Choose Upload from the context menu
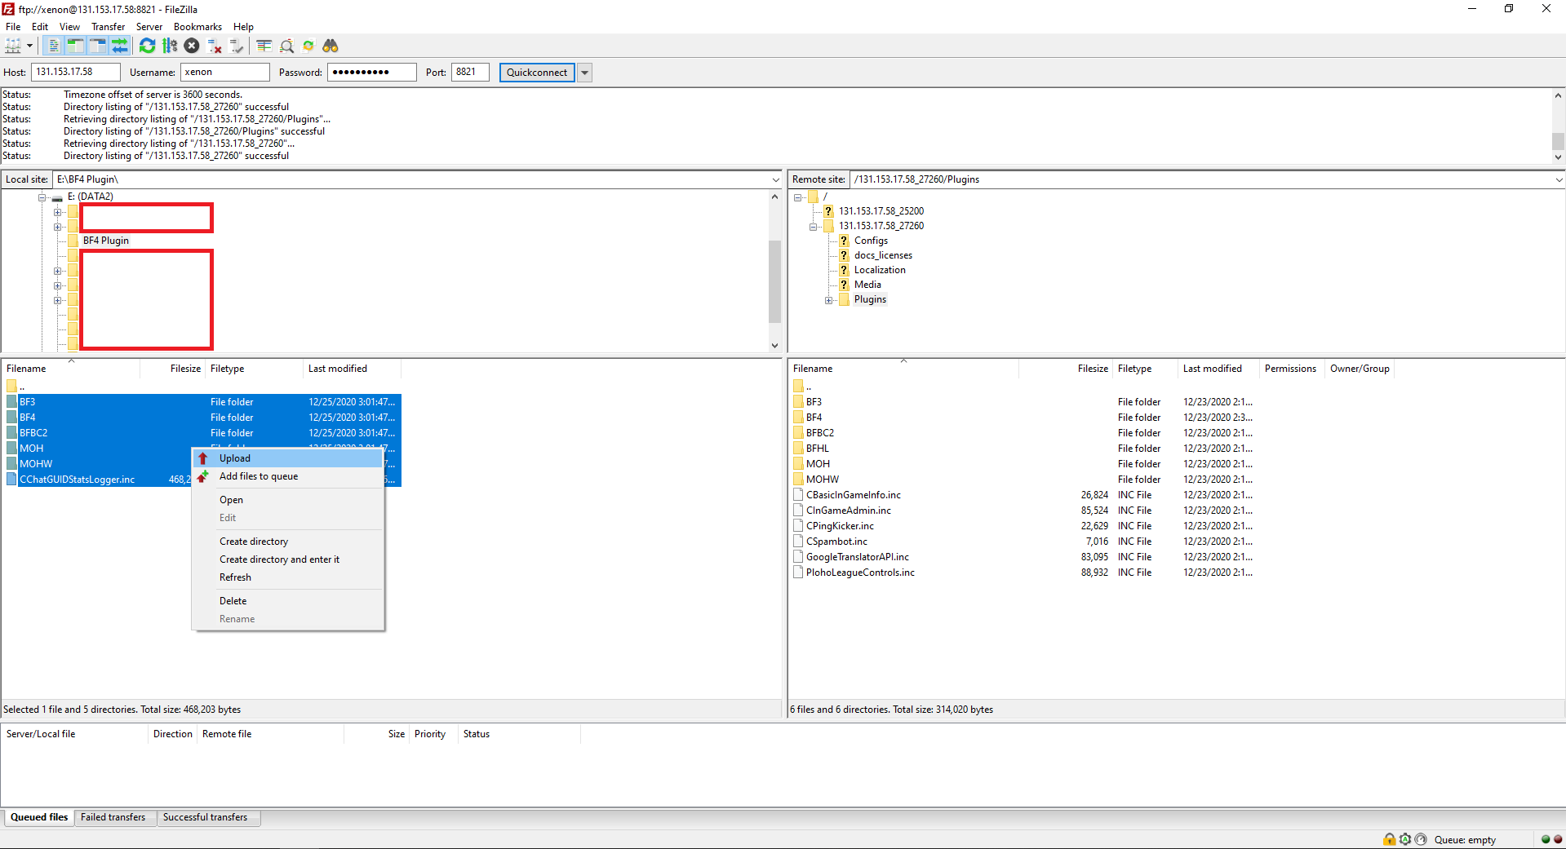Screen dimensions: 1566x849 tap(288, 458)
